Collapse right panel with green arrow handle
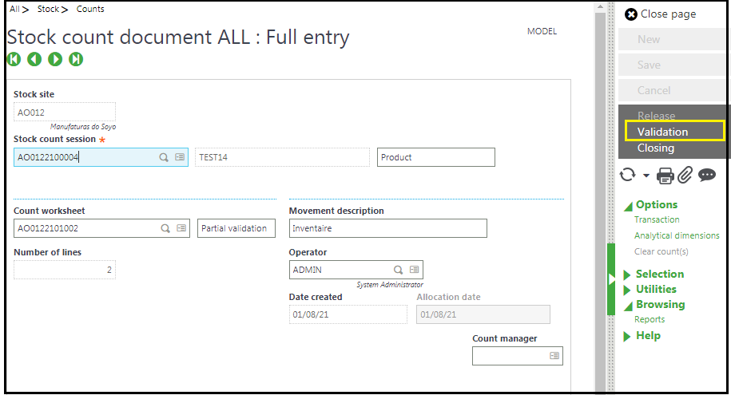 point(611,279)
